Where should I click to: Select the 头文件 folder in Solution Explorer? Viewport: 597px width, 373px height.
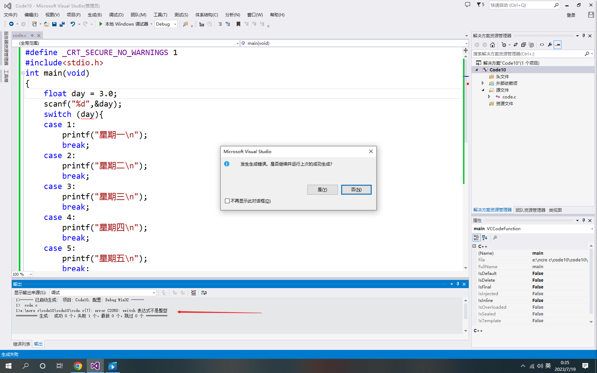coord(502,77)
